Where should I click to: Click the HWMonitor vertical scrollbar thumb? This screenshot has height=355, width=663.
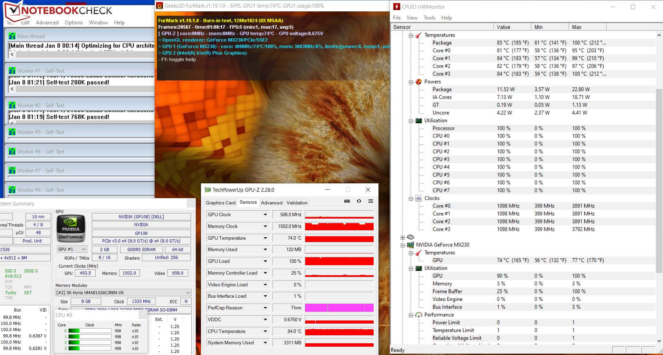pos(659,181)
